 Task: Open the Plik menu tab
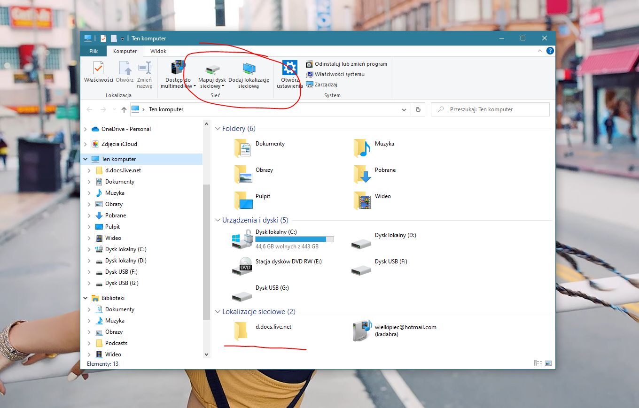[x=93, y=51]
